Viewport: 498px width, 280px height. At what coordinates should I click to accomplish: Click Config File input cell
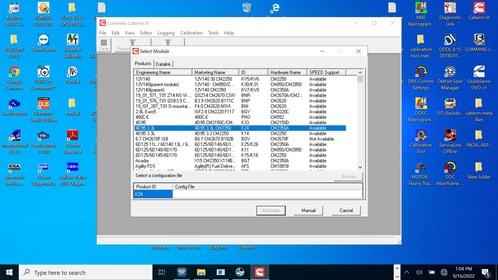(x=267, y=194)
